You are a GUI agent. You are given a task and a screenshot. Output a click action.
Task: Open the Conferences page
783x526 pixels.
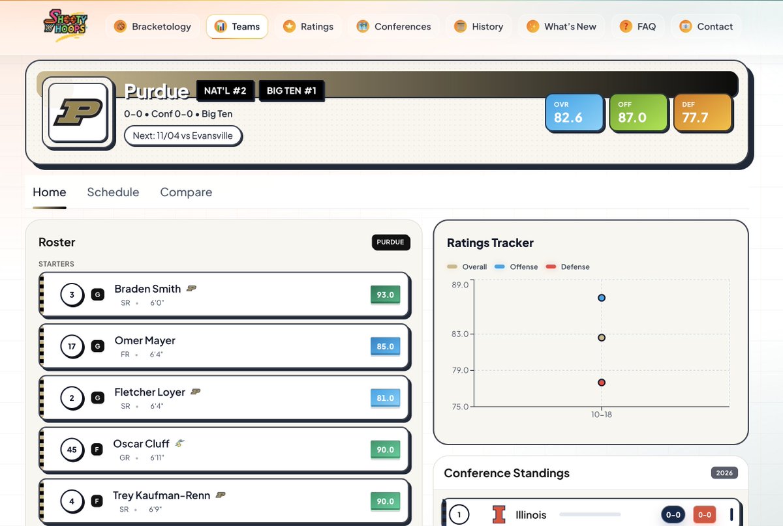point(393,27)
